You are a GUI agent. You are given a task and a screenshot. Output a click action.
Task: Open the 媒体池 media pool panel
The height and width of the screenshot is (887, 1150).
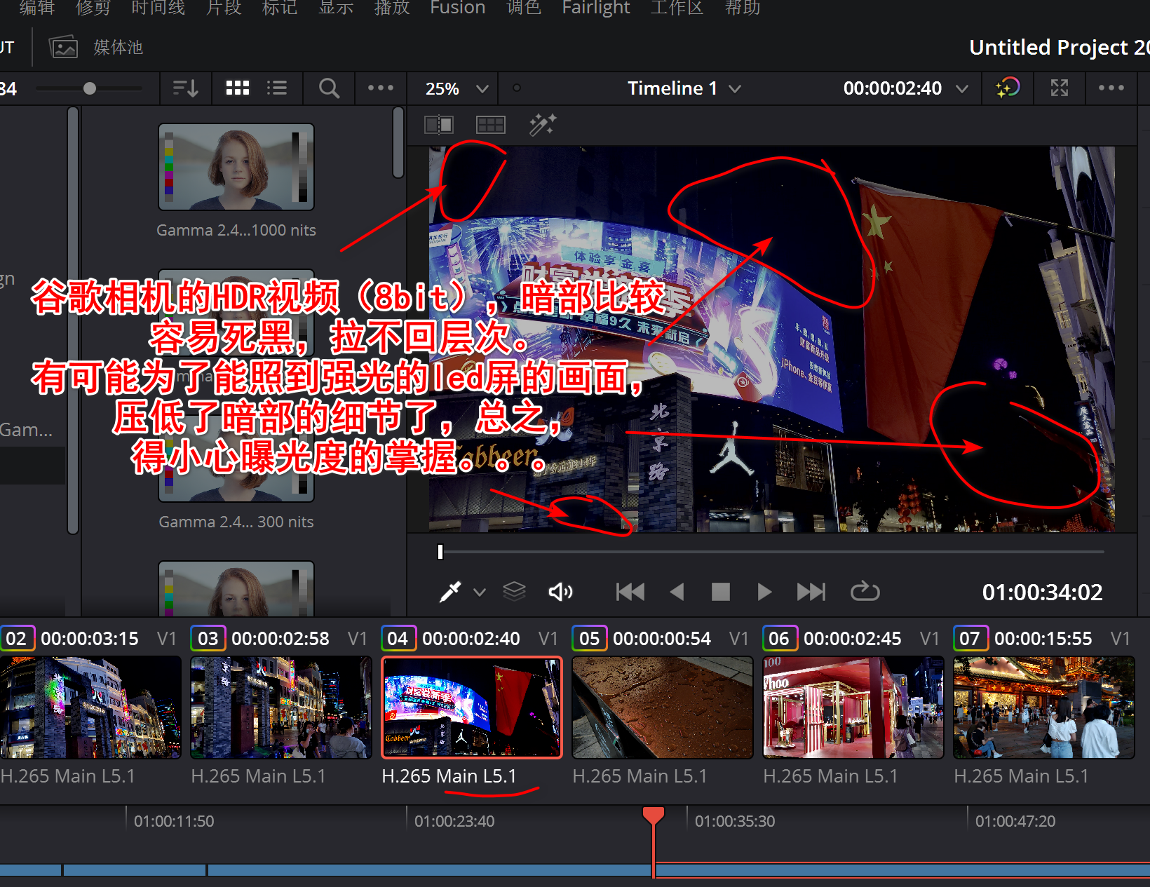96,48
